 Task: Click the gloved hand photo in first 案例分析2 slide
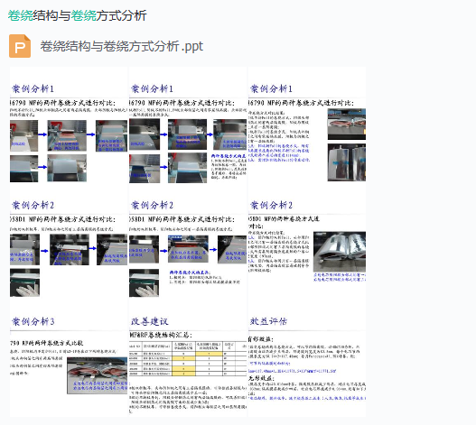24,282
